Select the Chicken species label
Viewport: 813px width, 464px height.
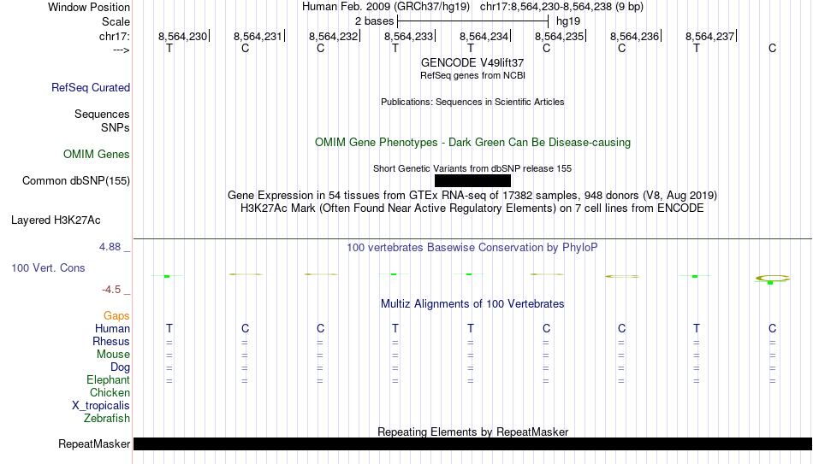pyautogui.click(x=110, y=392)
